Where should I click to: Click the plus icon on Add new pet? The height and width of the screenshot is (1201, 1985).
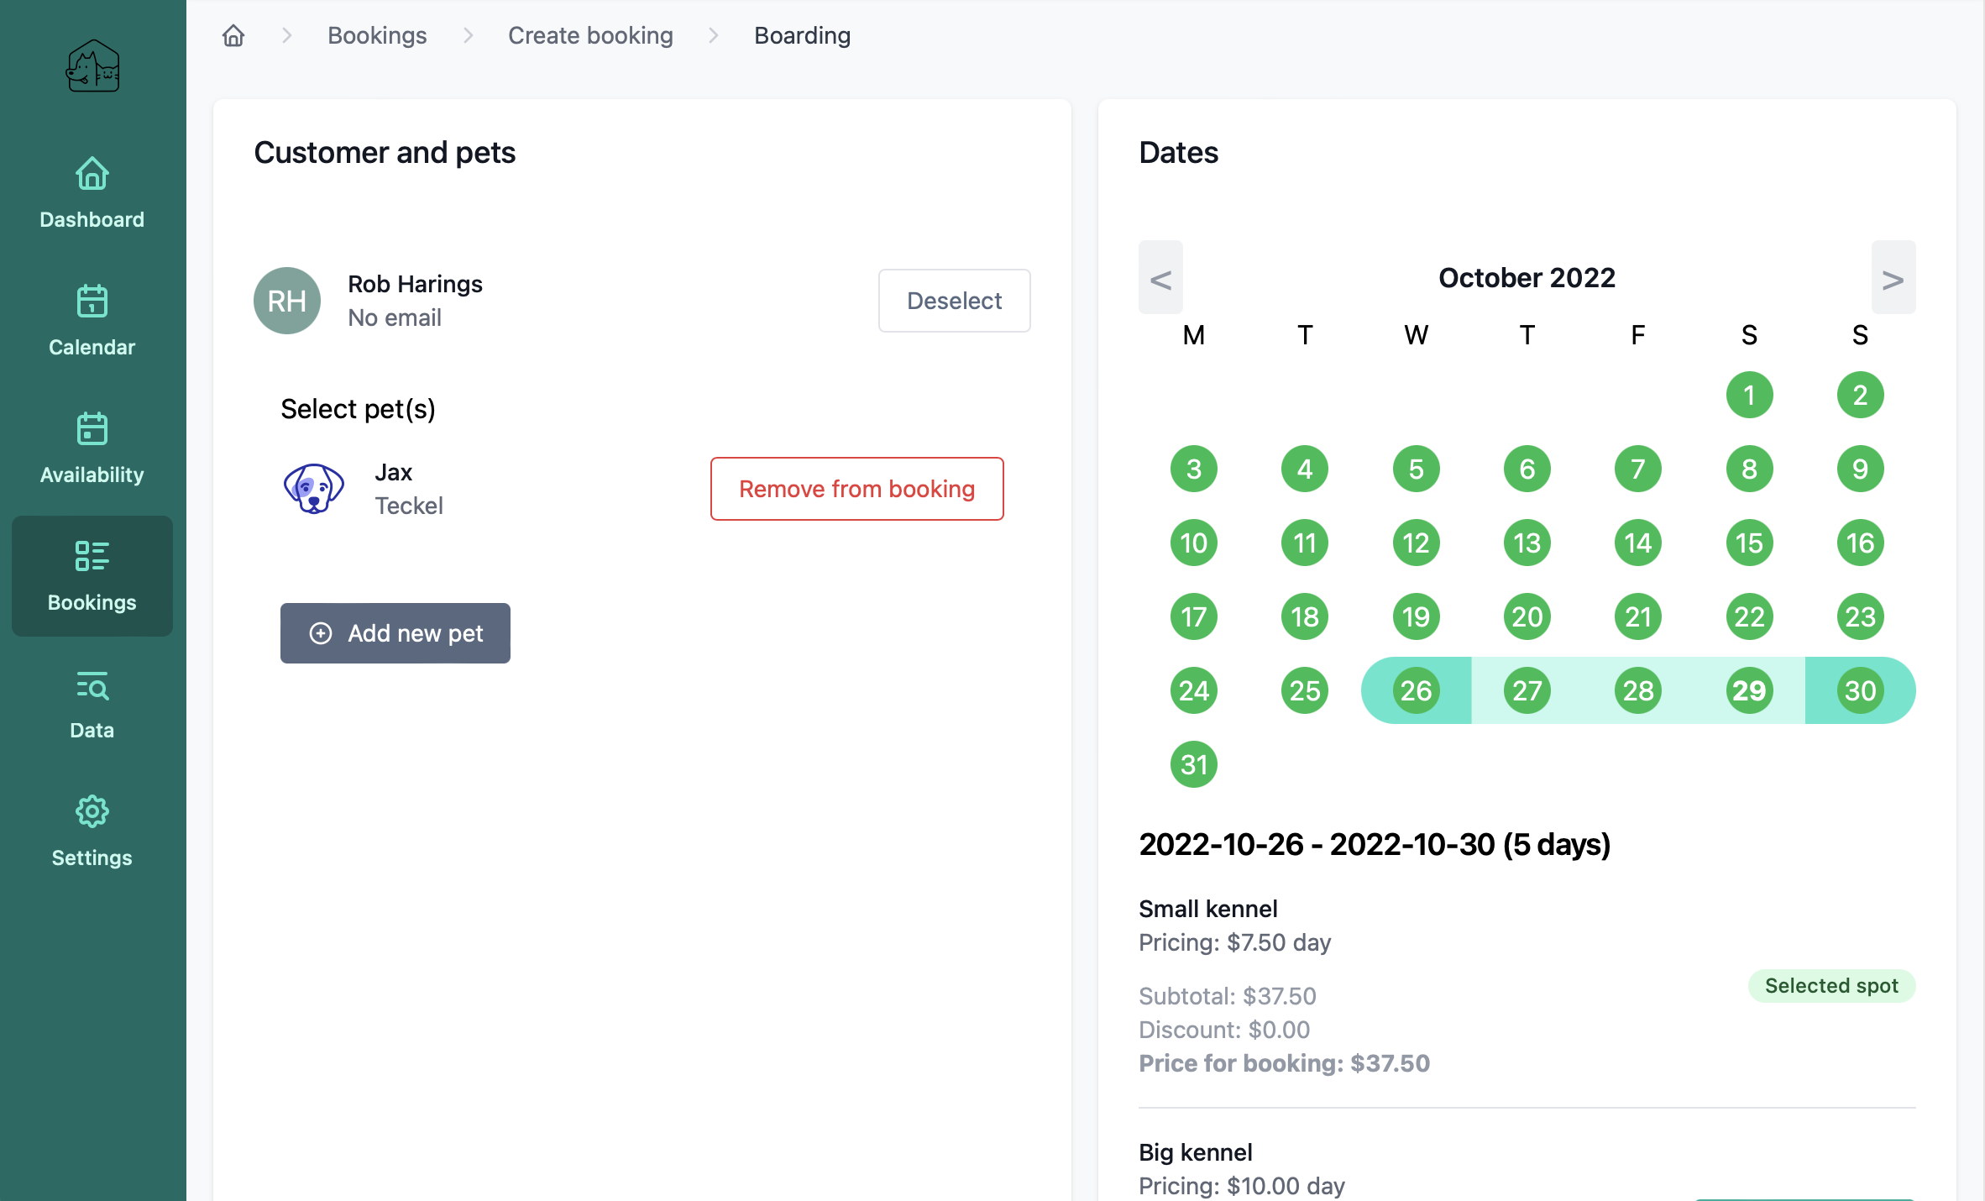click(x=321, y=633)
